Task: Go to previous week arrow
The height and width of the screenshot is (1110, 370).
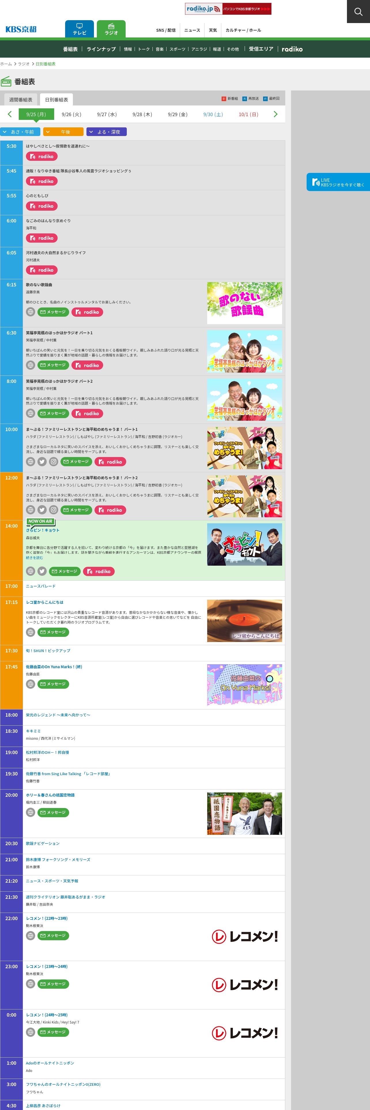Action: 10,114
